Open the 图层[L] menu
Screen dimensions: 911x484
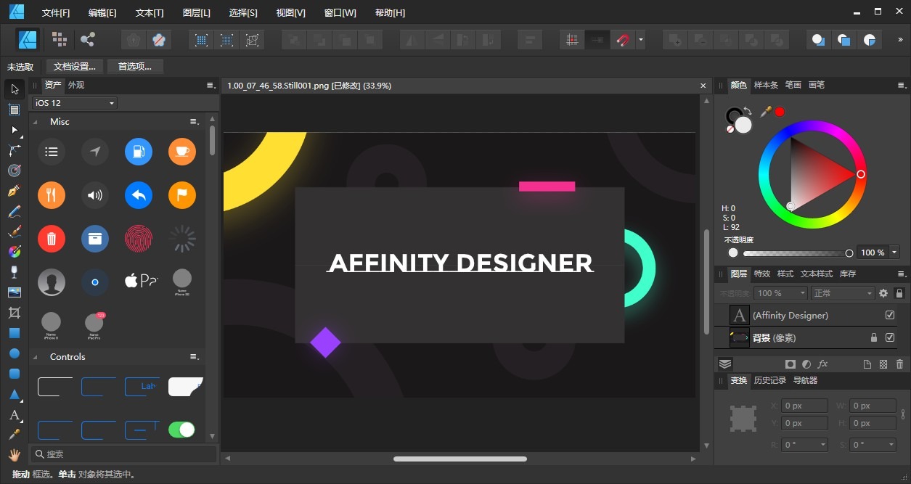(x=197, y=13)
